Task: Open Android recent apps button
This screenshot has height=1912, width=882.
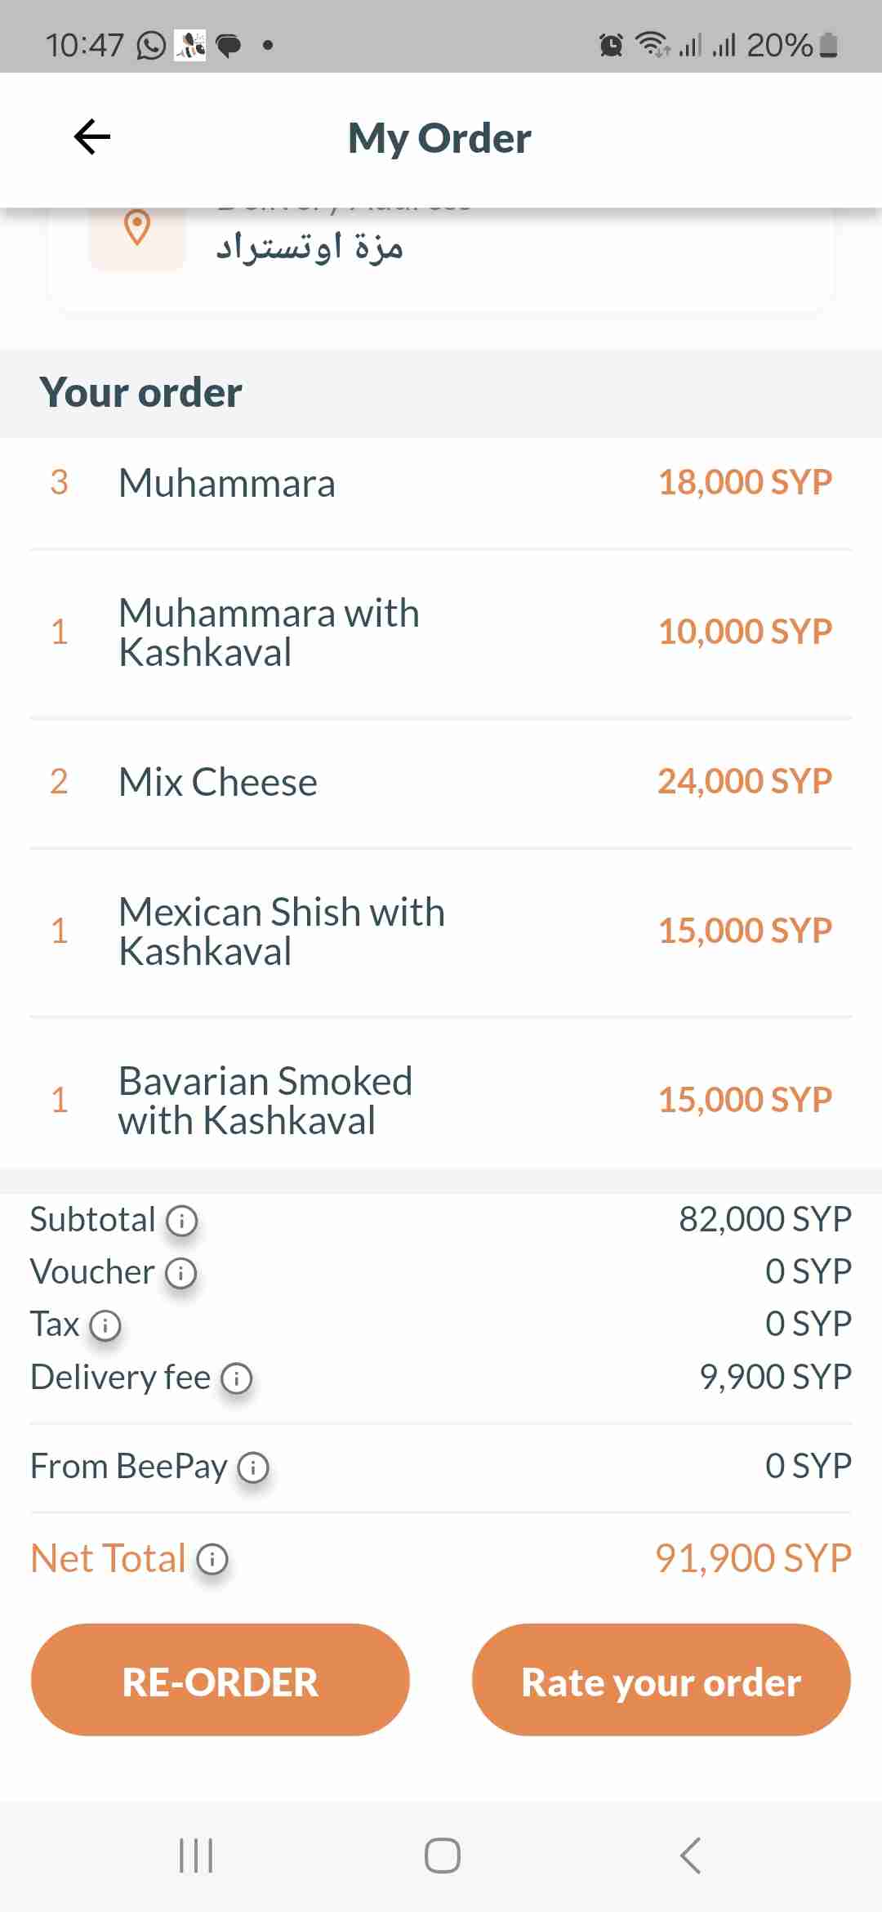Action: (196, 1856)
